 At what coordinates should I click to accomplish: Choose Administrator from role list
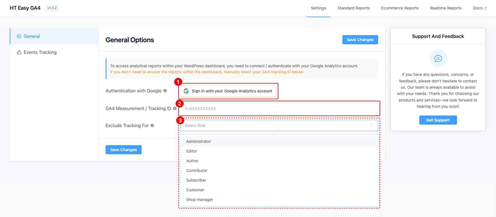[279, 141]
